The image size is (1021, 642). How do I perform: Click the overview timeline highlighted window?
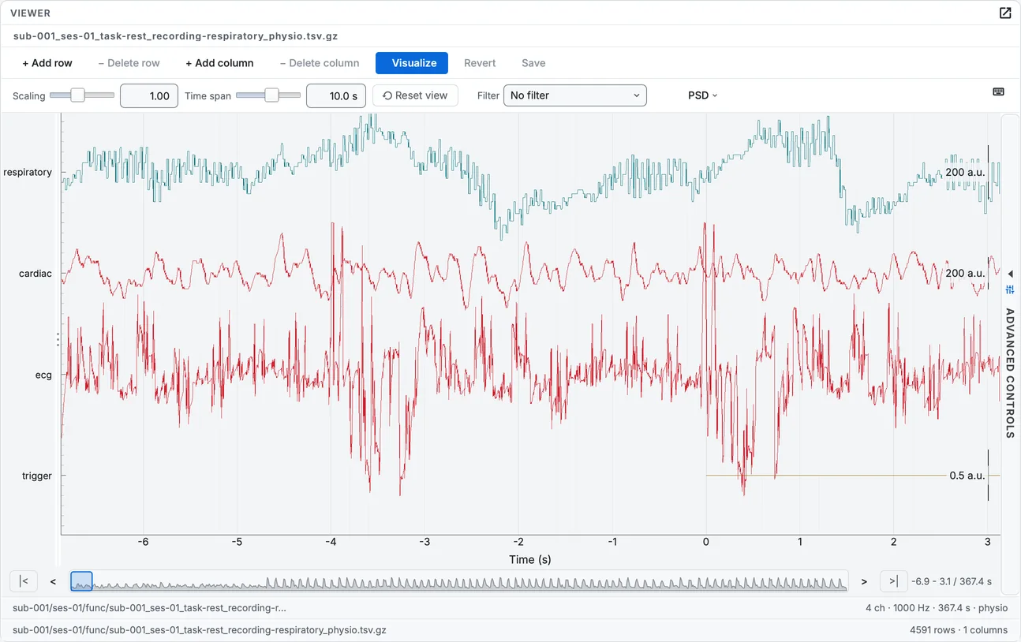[81, 581]
